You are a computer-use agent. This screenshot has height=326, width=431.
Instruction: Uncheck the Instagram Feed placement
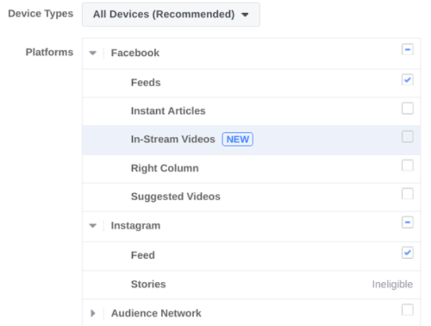[407, 252]
